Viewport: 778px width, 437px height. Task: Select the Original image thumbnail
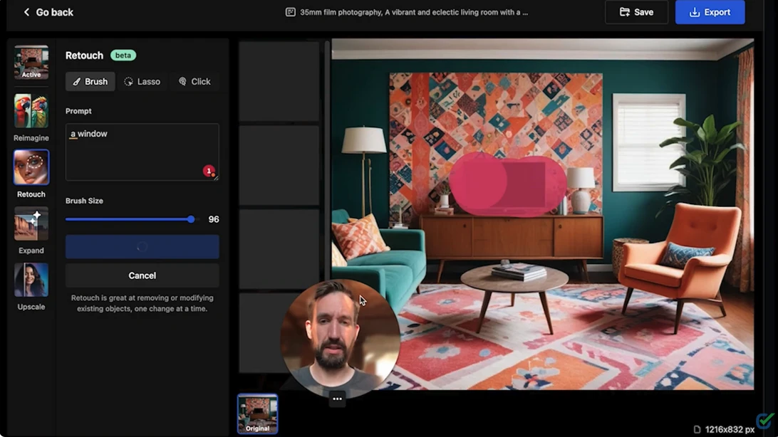point(257,414)
